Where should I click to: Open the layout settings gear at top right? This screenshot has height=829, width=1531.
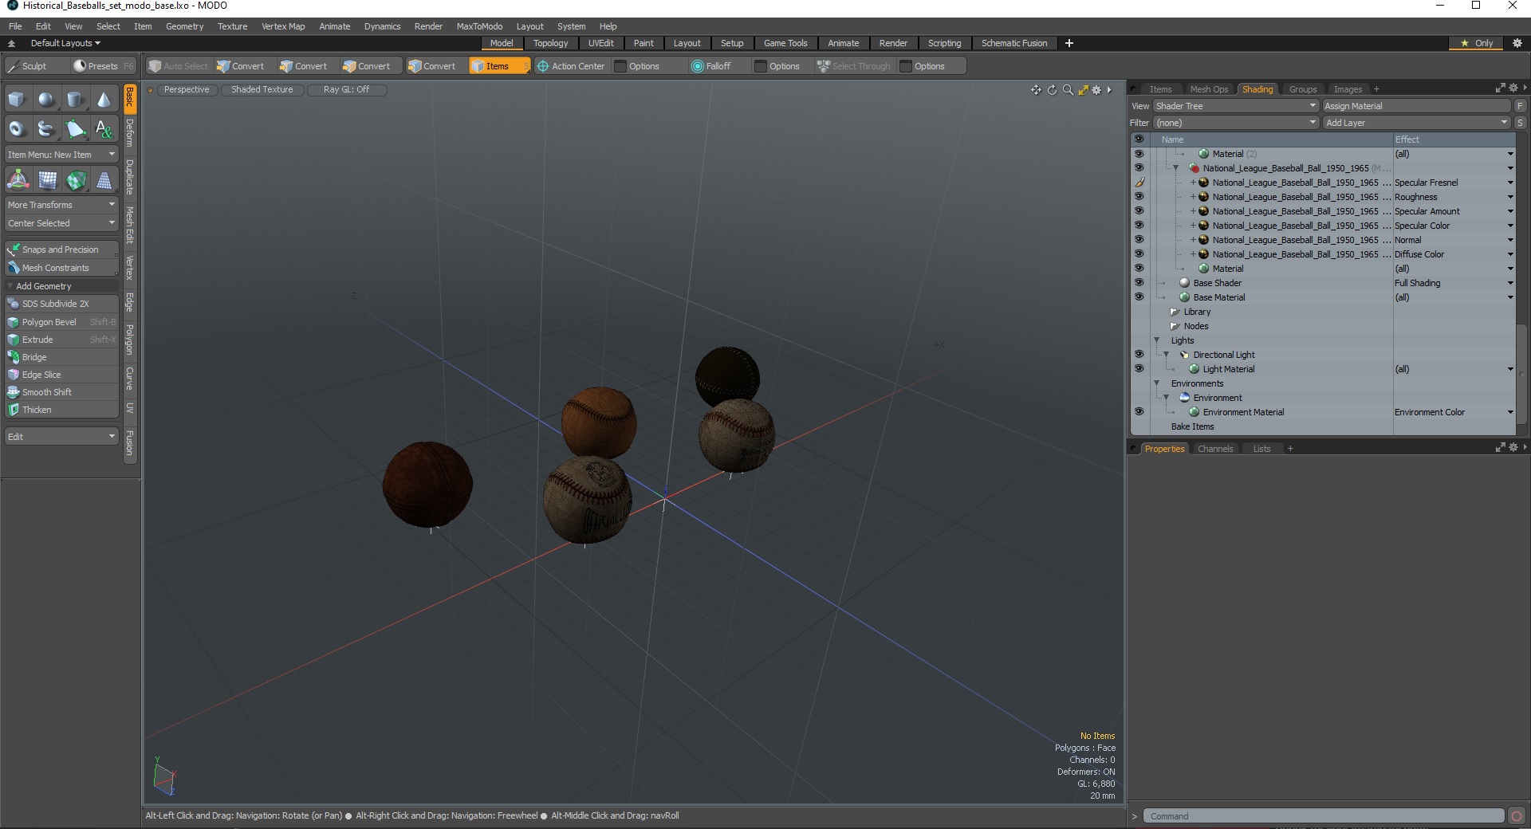pos(1517,43)
